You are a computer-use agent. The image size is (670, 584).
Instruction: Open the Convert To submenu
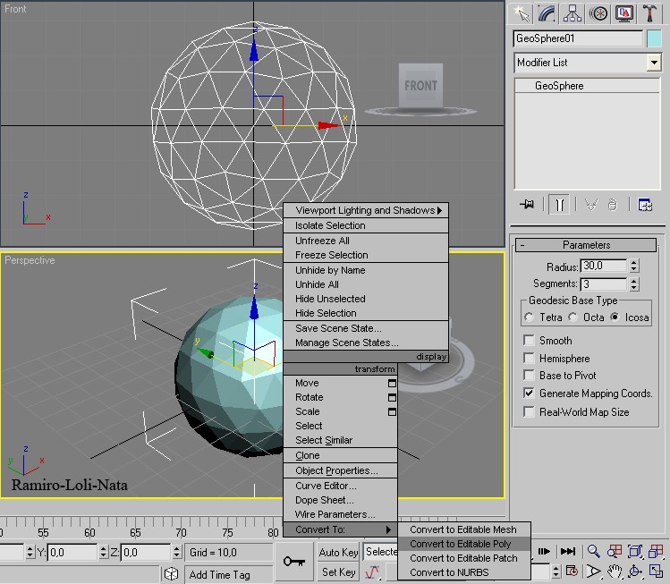(x=341, y=529)
